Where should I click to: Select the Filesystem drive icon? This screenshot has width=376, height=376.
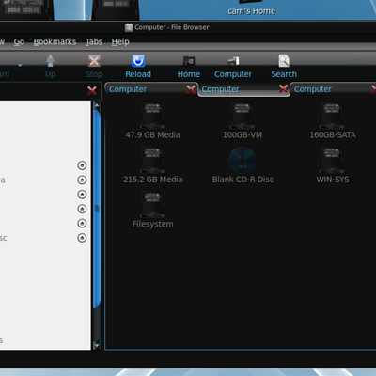[x=153, y=210]
